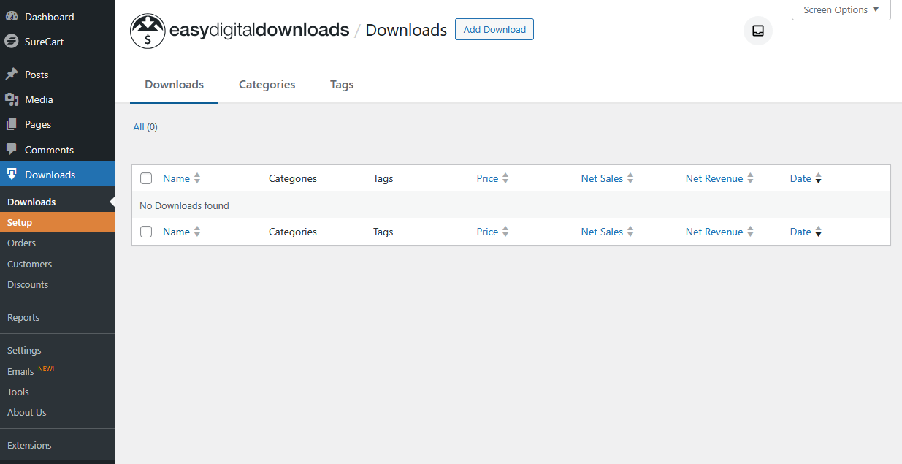Open Tools in the sidebar submenu
The width and height of the screenshot is (902, 464).
pyautogui.click(x=58, y=392)
